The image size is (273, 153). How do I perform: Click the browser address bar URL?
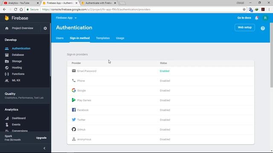(x=96, y=9)
